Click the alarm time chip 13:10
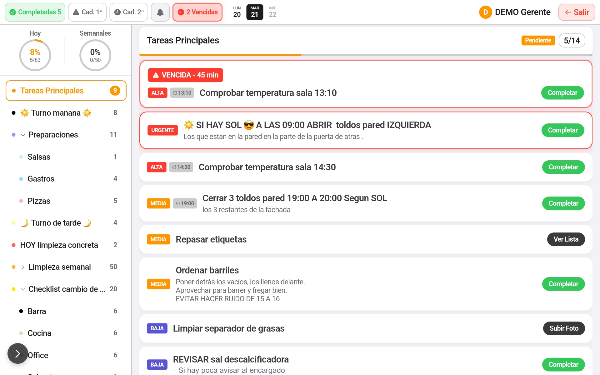The image size is (600, 375). coord(182,93)
